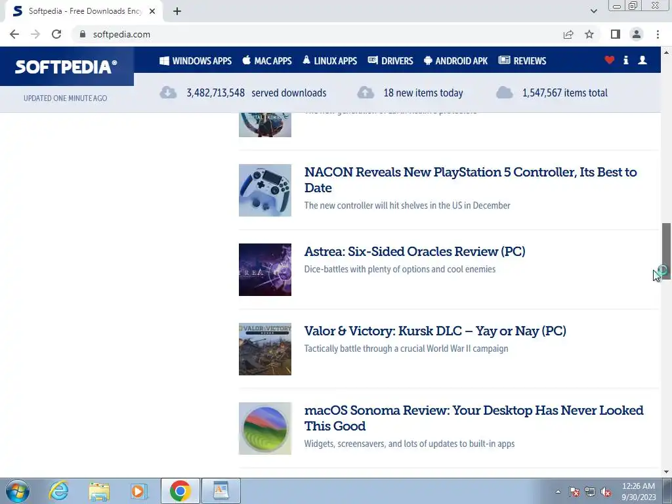Open the Valor & Victory: Kursk DLC article
Screen dimensions: 672x504
tap(435, 331)
